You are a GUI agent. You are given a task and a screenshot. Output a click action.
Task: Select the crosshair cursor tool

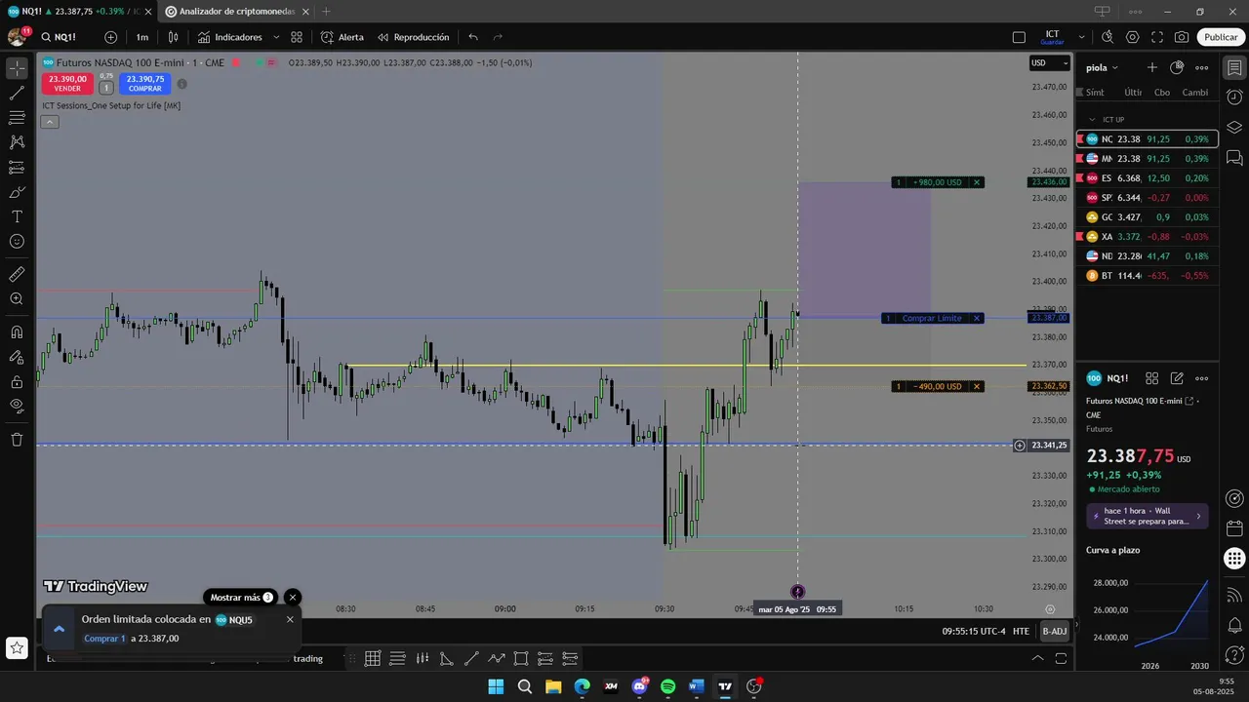(x=17, y=68)
